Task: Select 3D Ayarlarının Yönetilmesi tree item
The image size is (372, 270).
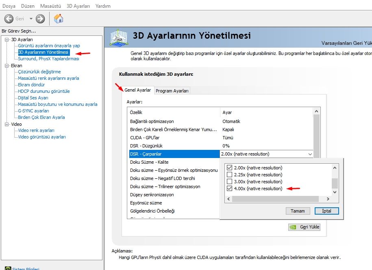Action: pos(43,52)
